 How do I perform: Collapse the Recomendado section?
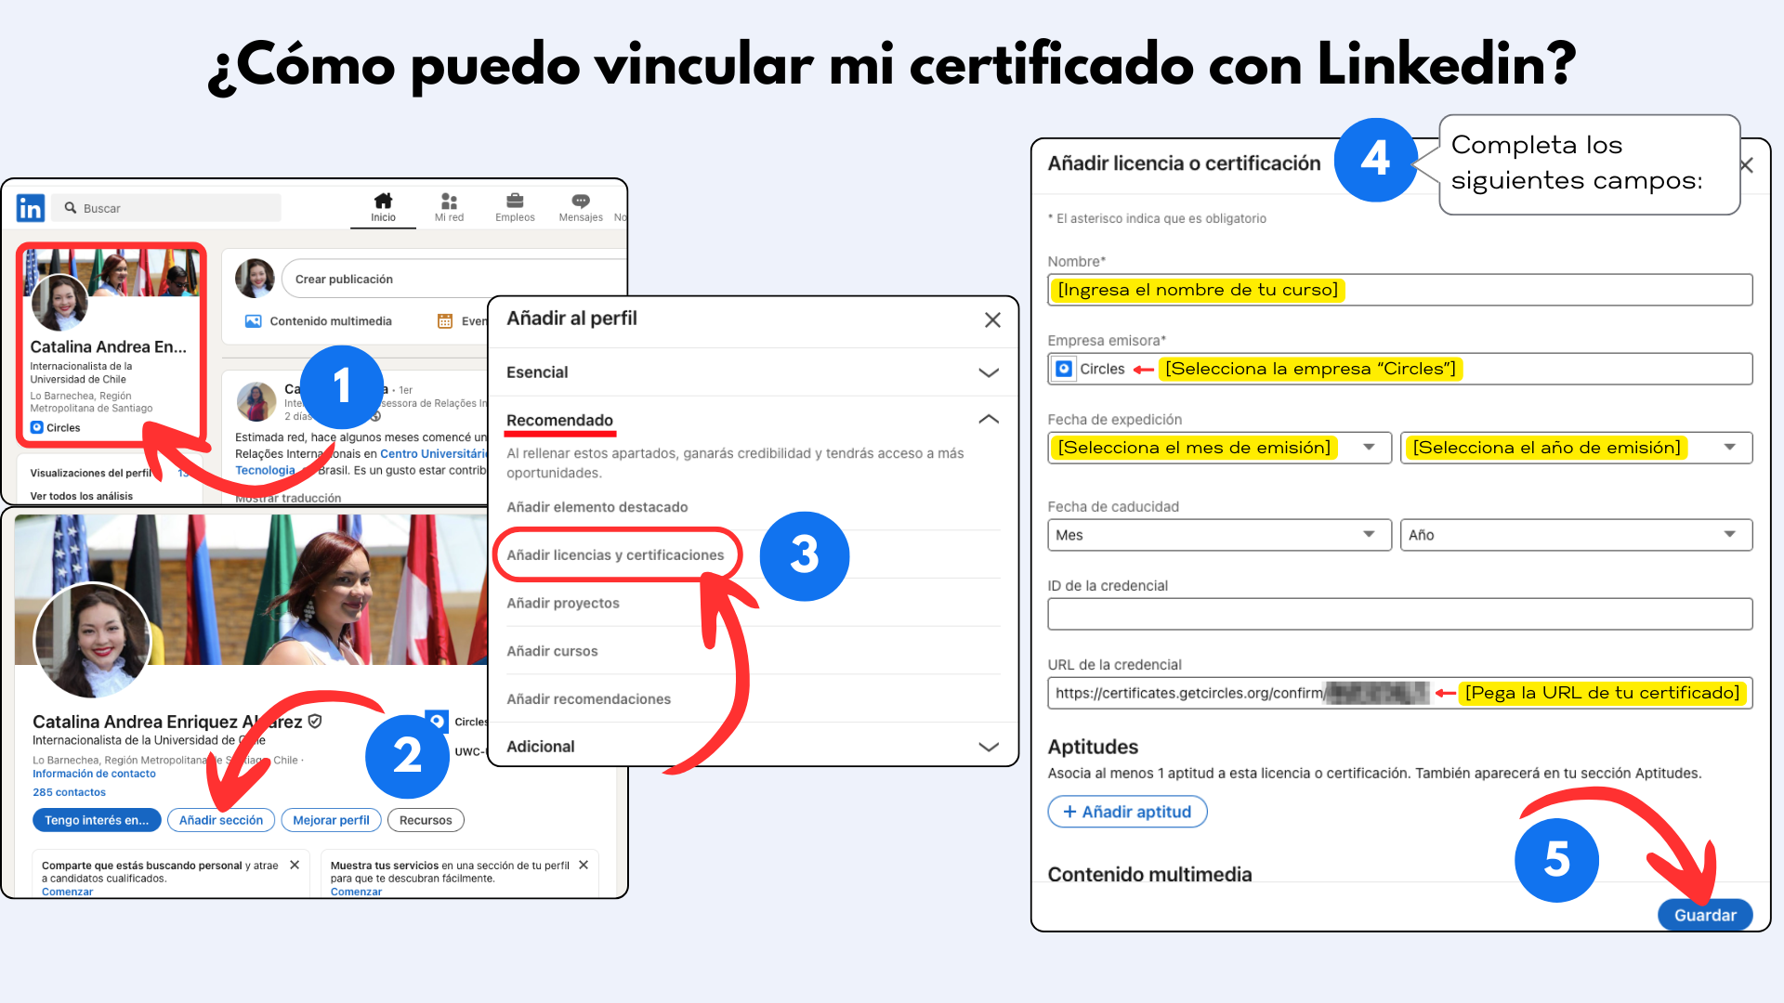pos(989,420)
